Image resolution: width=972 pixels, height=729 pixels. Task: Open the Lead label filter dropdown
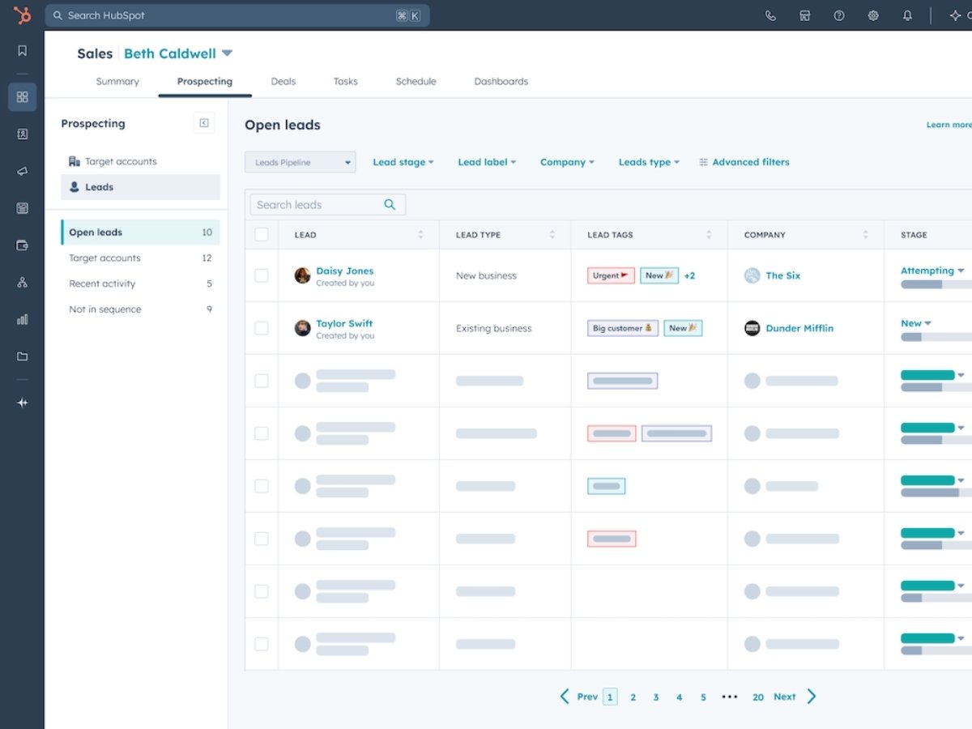coord(487,162)
